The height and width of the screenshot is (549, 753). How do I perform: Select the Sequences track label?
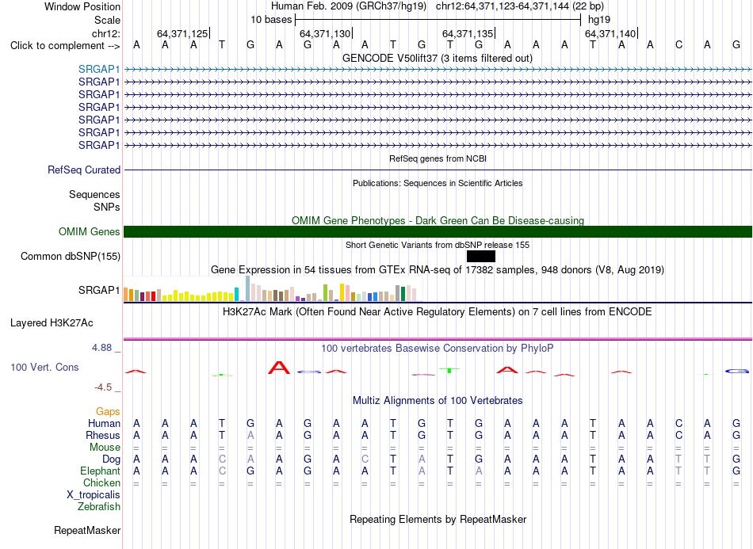94,194
